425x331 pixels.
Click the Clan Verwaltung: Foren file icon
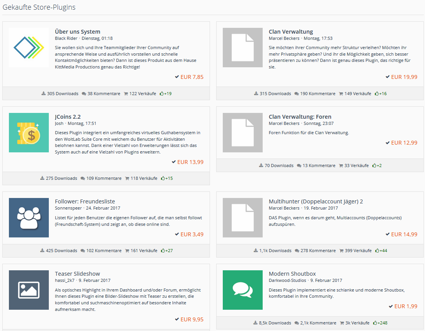tap(243, 133)
